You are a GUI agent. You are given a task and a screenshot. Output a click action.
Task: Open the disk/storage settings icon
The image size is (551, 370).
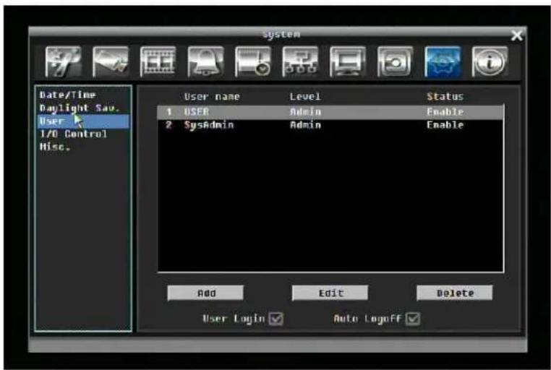click(253, 61)
